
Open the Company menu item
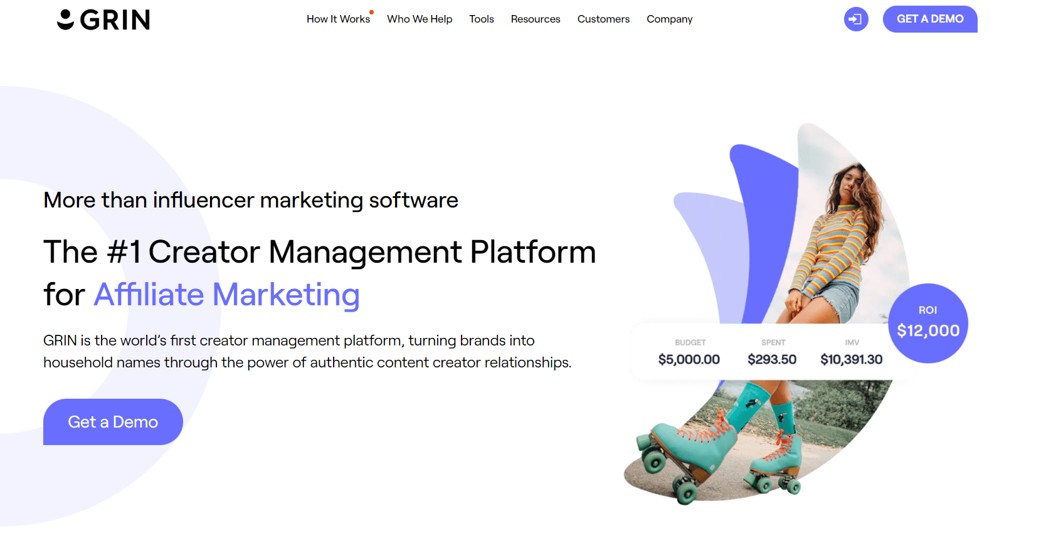(669, 19)
